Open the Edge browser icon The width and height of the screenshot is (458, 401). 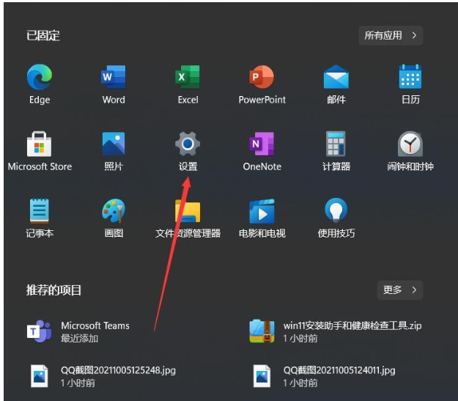[40, 77]
